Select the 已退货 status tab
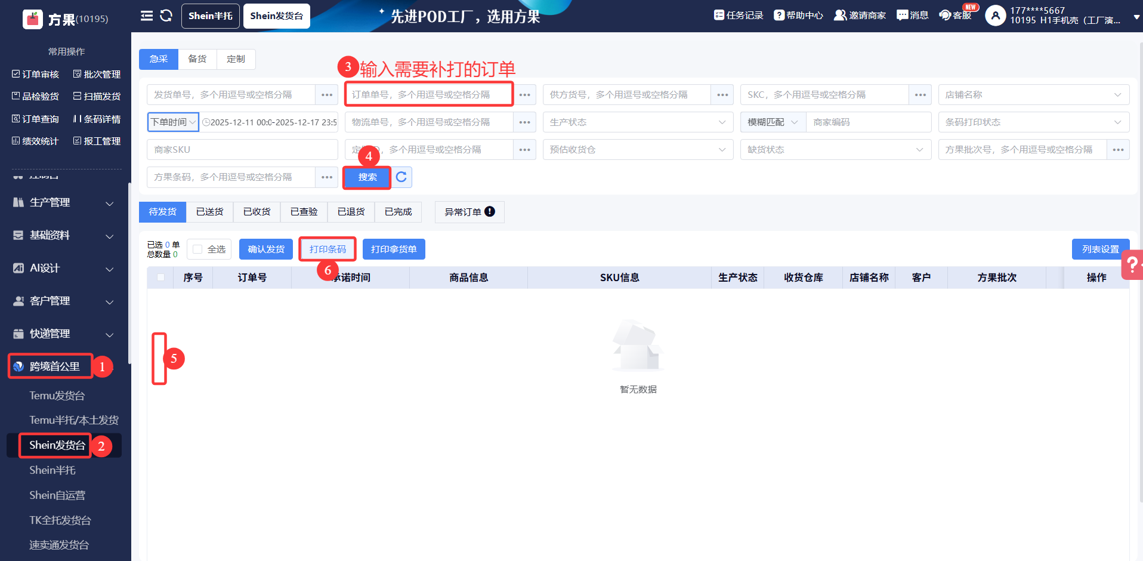 coord(351,212)
